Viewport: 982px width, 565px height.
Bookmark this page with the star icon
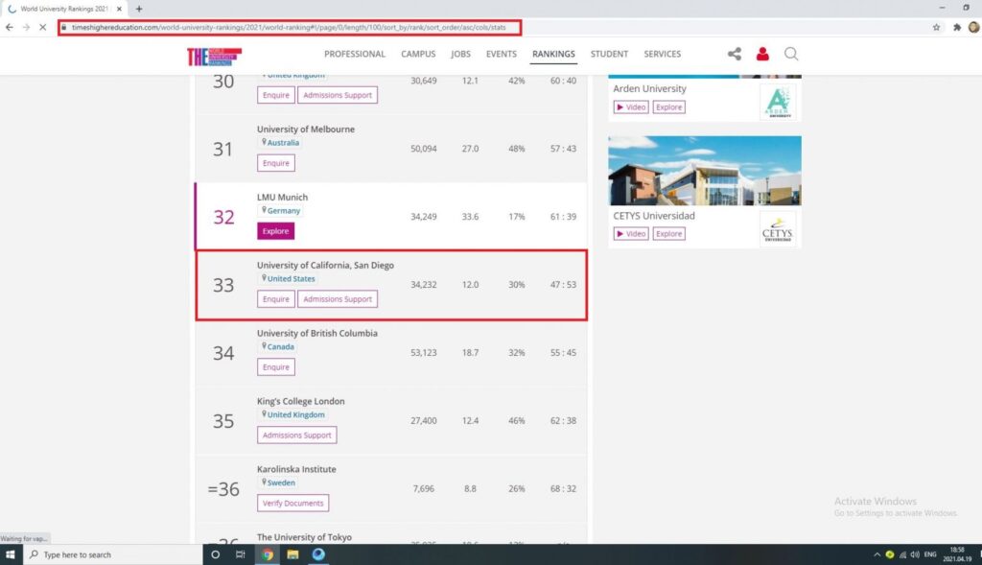coord(936,27)
